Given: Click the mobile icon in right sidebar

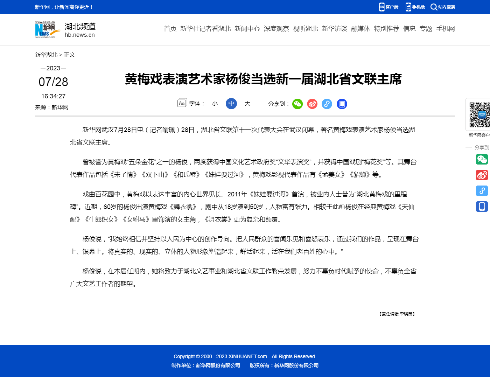Looking at the screenshot, I should pos(482,207).
